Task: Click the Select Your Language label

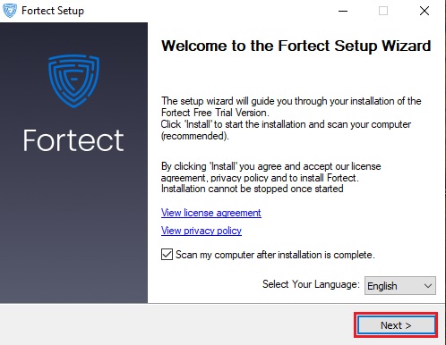Action: (x=311, y=284)
